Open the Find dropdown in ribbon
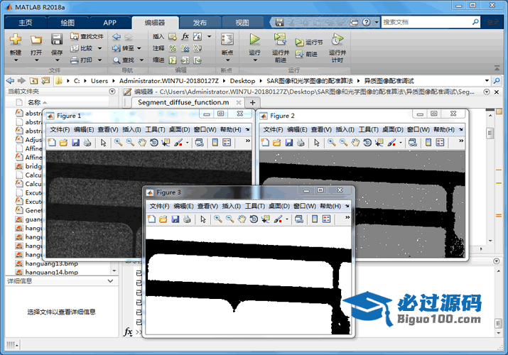This screenshot has width=508, height=355. coord(141,60)
